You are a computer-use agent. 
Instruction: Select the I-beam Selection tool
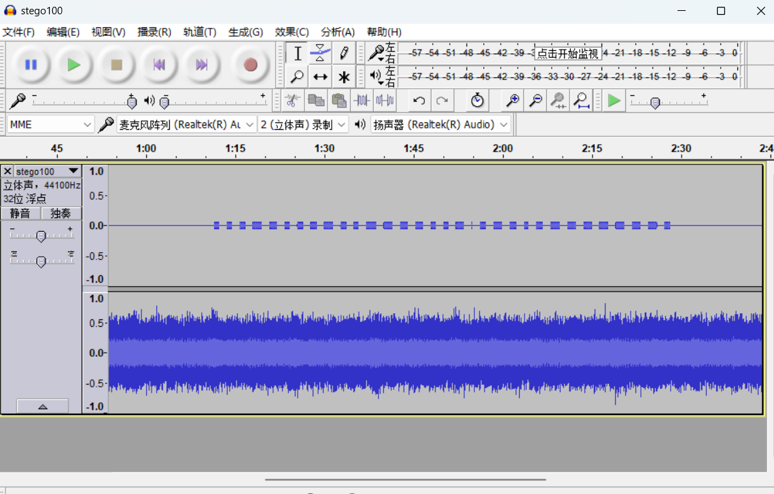click(297, 53)
